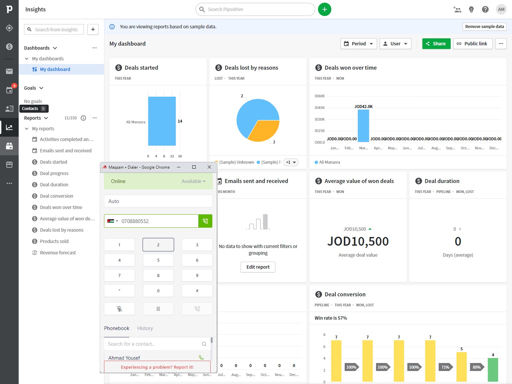Click the Public link button

coord(473,44)
